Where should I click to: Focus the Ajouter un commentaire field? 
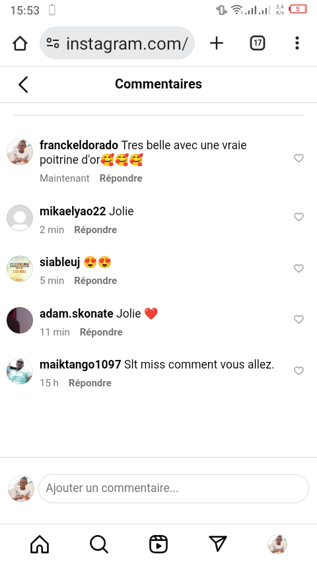[x=174, y=489]
